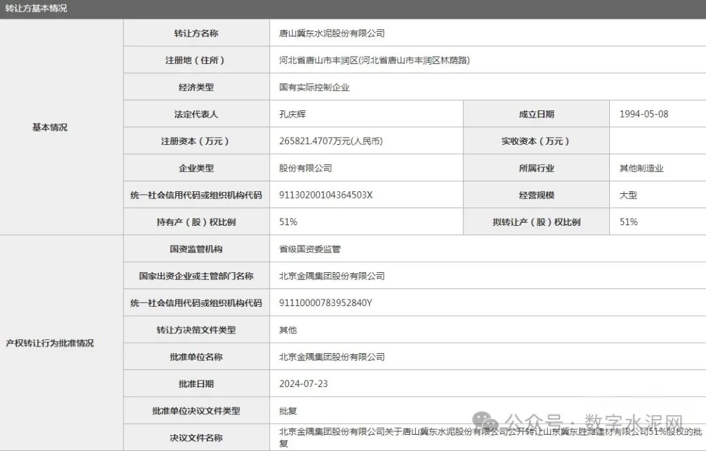Viewport: 706px width, 451px height.
Task: Select the date 2024-07-23
Action: 303,384
